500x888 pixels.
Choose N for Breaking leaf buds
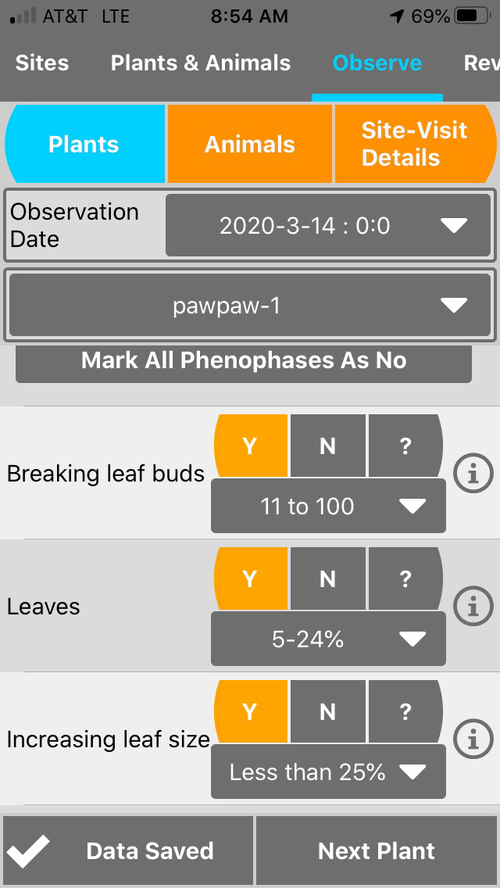[327, 446]
